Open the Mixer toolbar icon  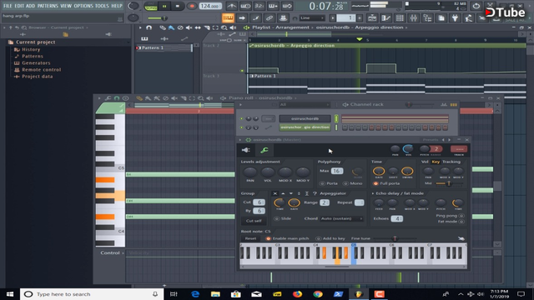coord(414,18)
